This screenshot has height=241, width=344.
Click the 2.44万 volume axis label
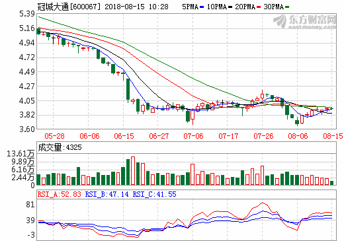tap(23, 178)
